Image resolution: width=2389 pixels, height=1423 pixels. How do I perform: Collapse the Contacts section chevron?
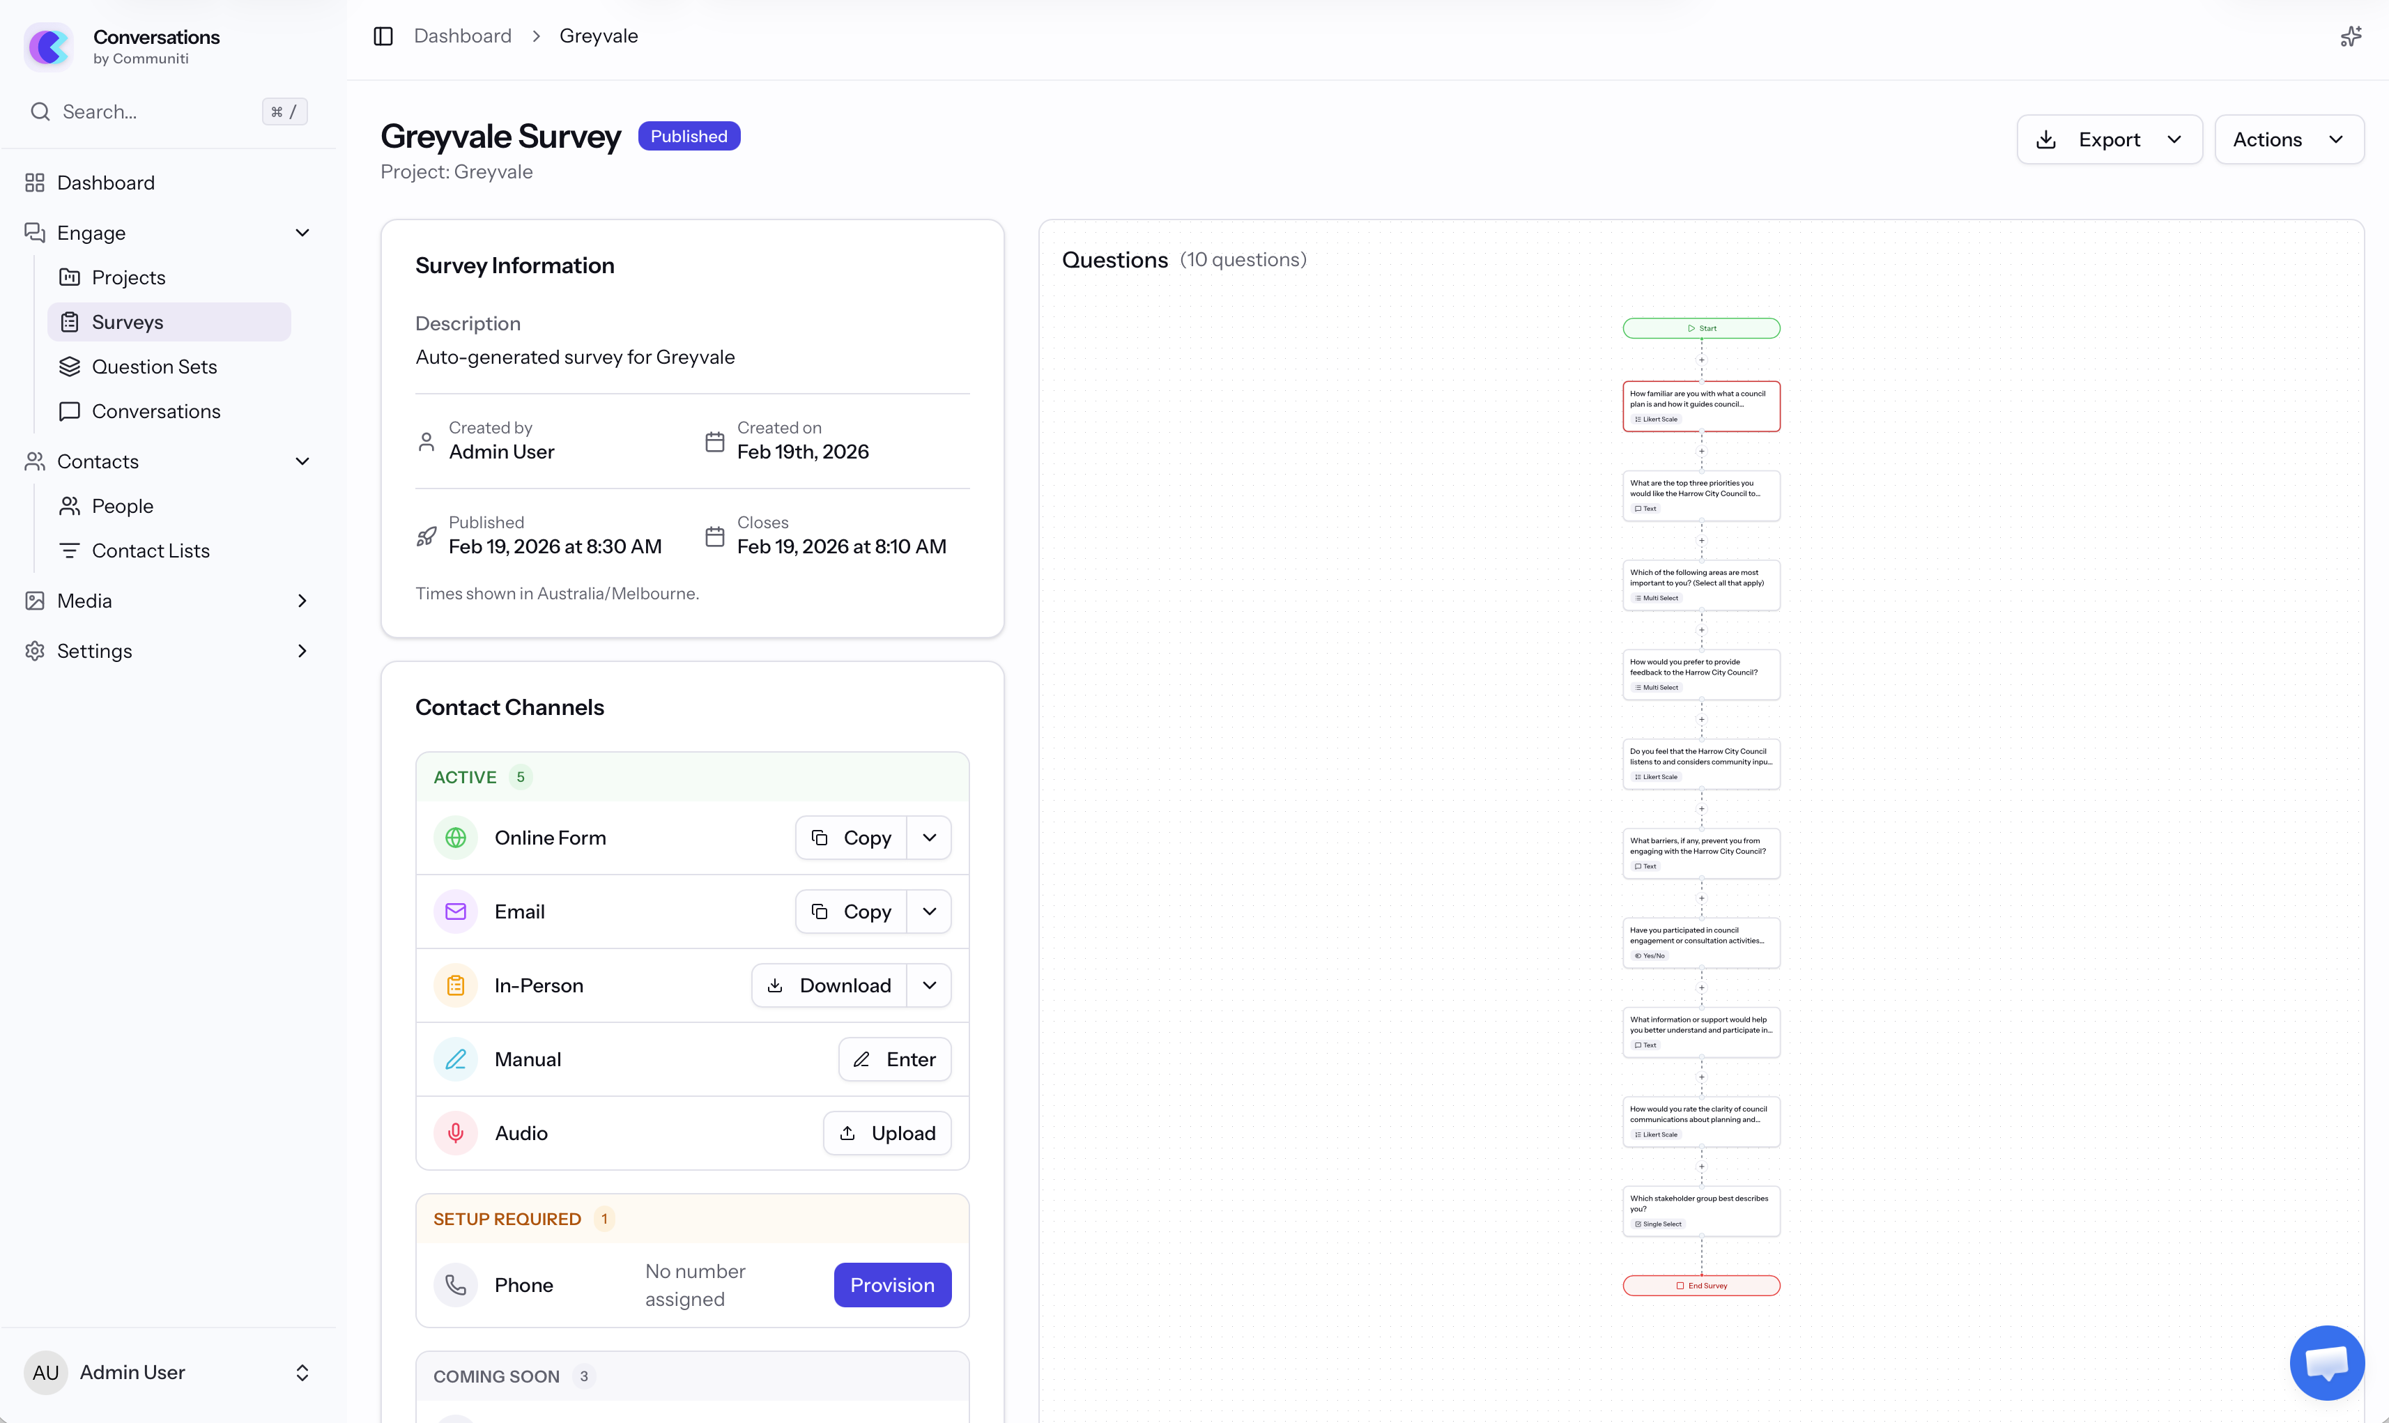click(303, 461)
